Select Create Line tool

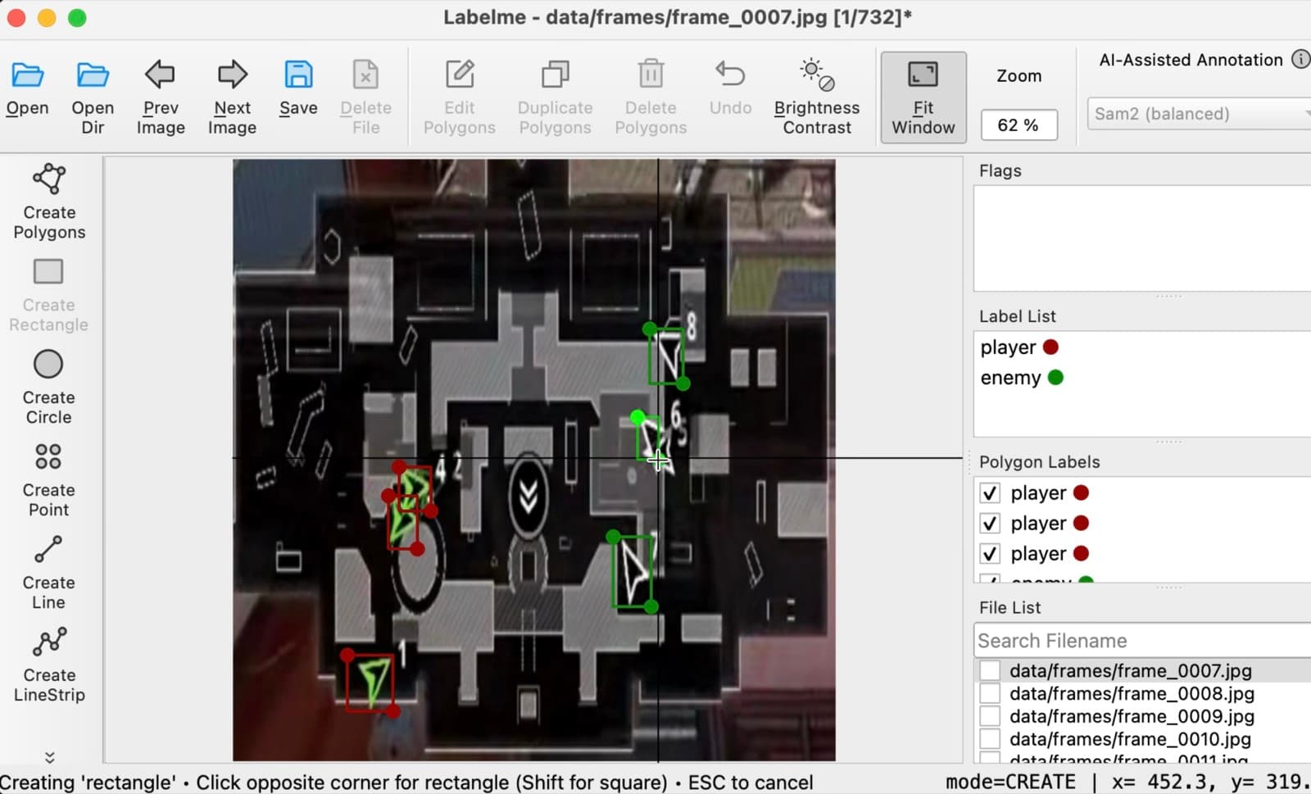click(49, 573)
